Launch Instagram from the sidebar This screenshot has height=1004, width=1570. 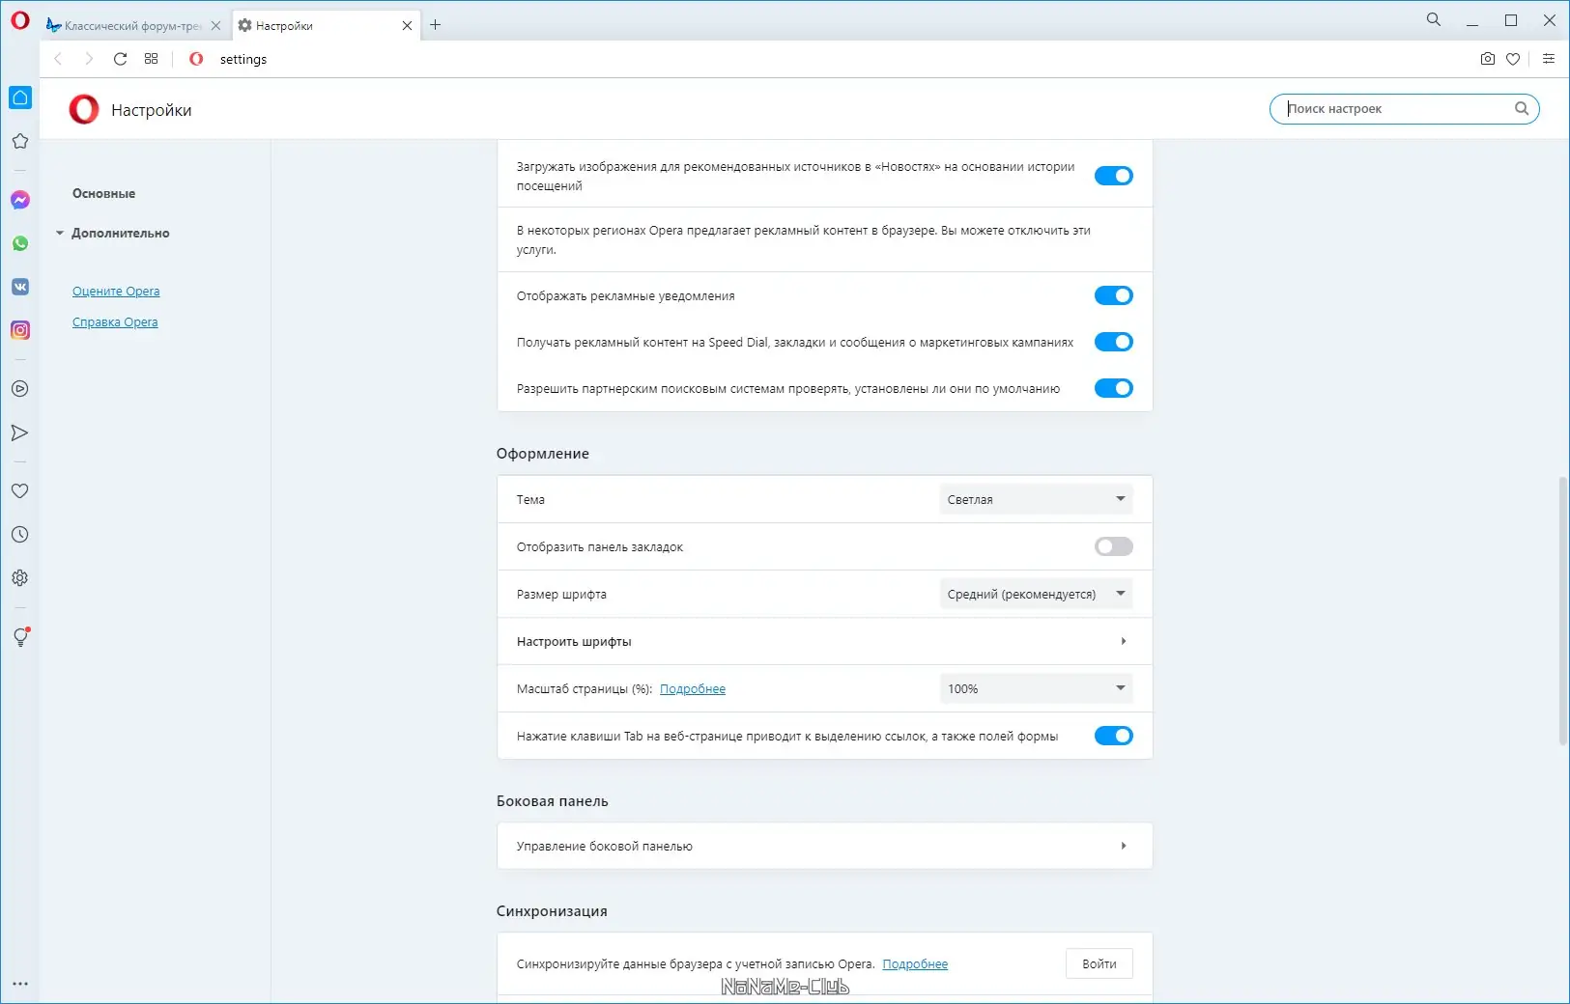[20, 330]
